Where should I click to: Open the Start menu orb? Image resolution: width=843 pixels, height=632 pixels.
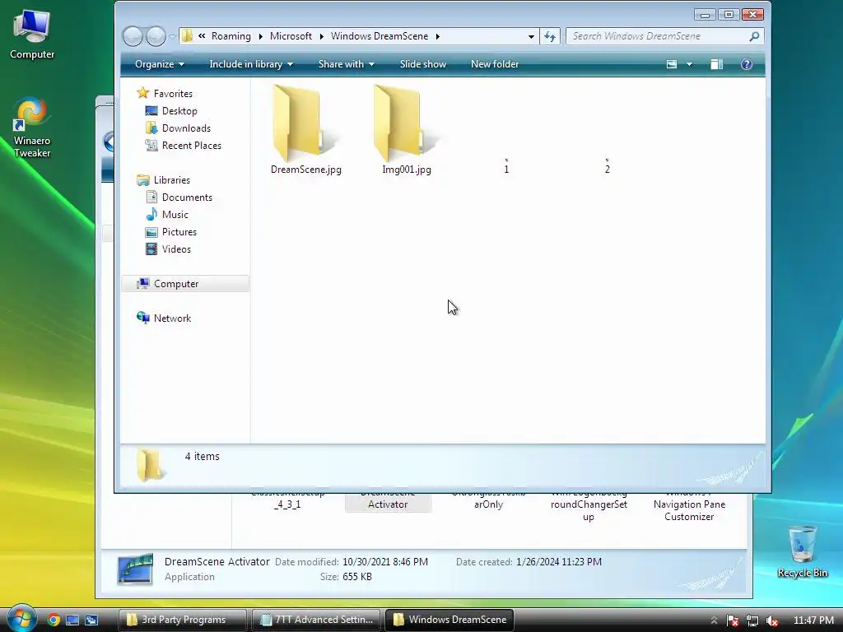point(21,618)
